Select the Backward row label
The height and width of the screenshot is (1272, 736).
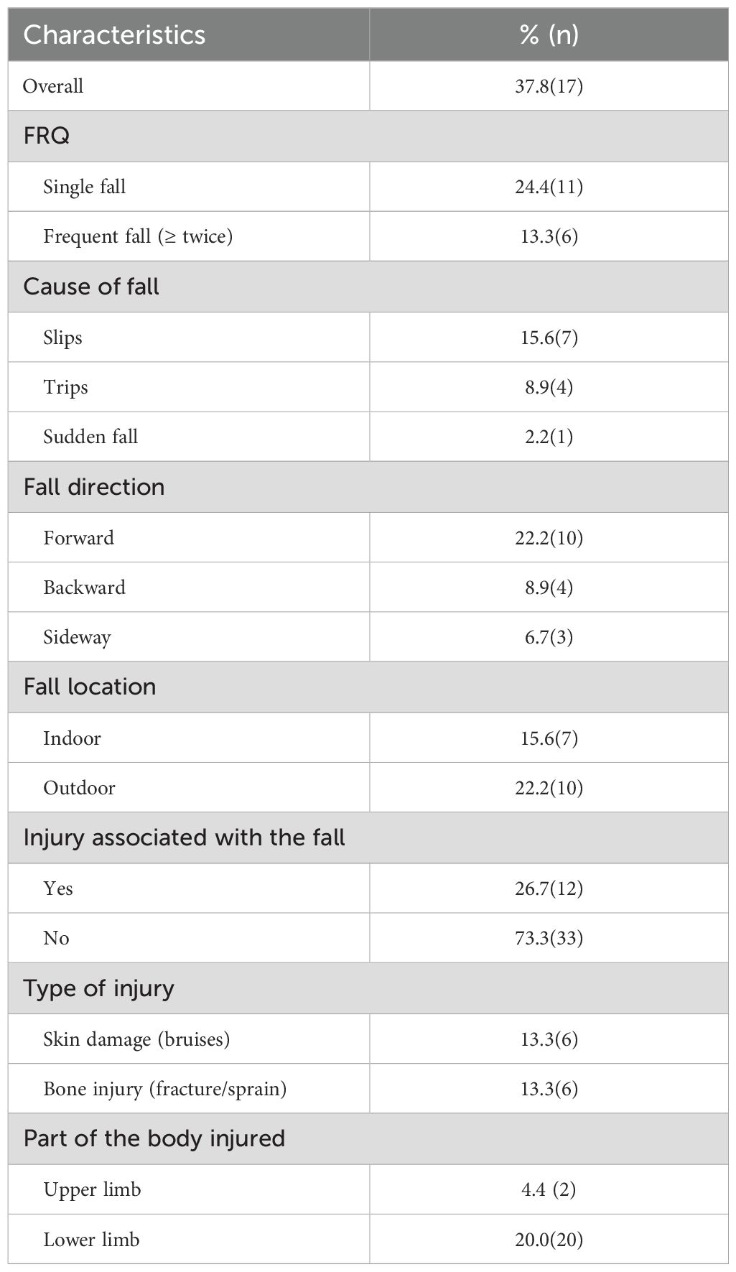point(84,588)
